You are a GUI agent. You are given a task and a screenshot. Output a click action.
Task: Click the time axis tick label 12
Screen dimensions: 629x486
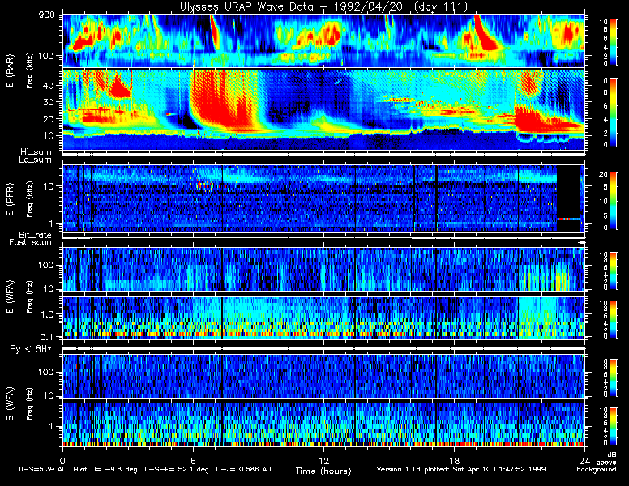pyautogui.click(x=323, y=460)
